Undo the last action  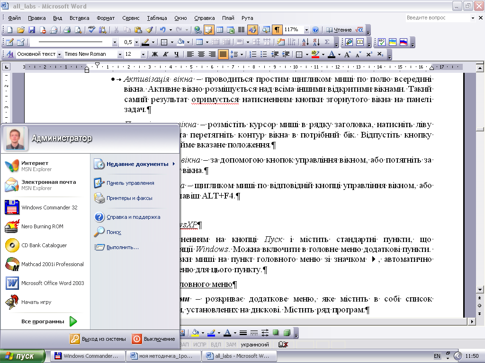click(163, 30)
